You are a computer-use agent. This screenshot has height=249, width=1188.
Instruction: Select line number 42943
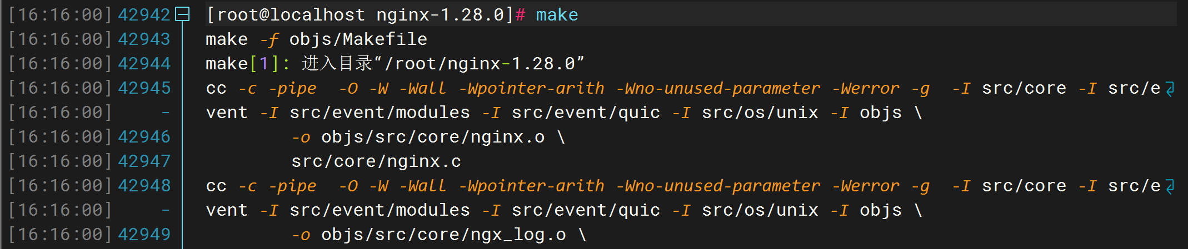pos(144,39)
